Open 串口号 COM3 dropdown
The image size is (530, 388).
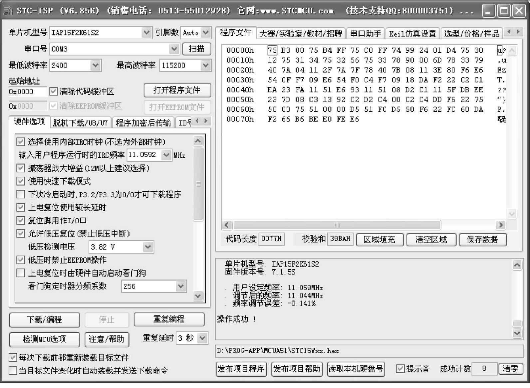click(174, 49)
